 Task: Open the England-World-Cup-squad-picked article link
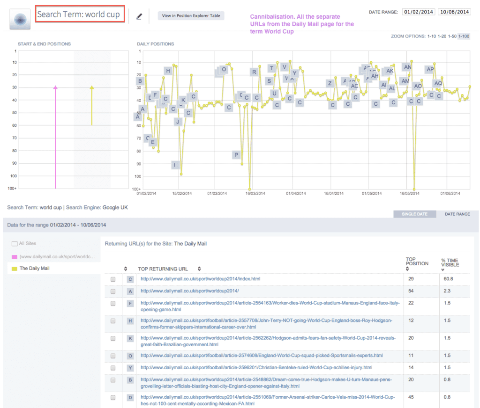click(x=262, y=356)
